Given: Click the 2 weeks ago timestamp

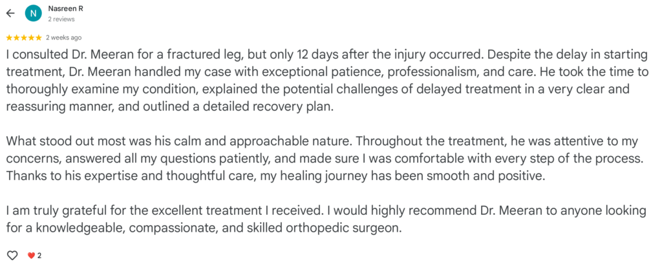Looking at the screenshot, I should click(64, 37).
